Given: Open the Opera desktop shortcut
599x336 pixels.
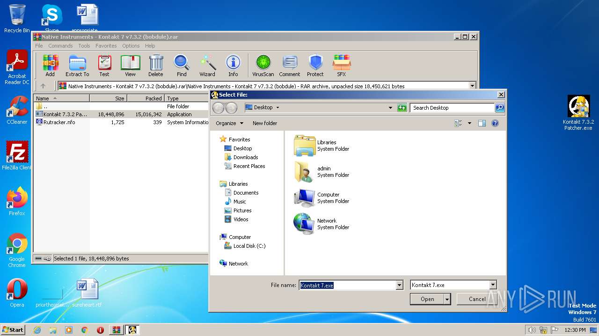Looking at the screenshot, I should (x=17, y=293).
